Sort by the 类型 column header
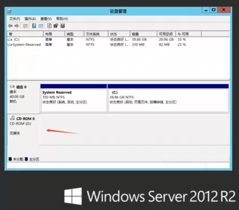Image resolution: width=239 pixels, height=210 pixels. coord(74,34)
